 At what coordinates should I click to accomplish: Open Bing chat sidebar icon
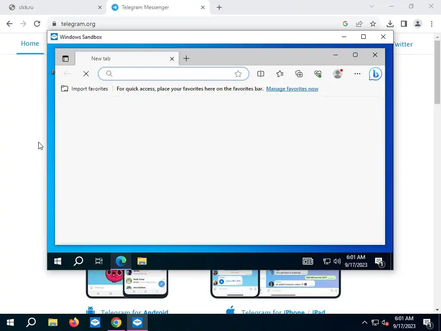[x=376, y=74]
